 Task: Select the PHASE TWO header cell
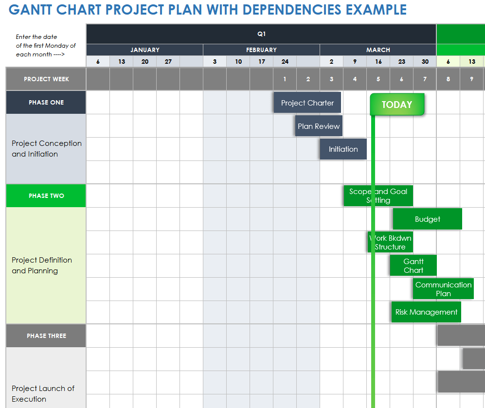(x=46, y=196)
